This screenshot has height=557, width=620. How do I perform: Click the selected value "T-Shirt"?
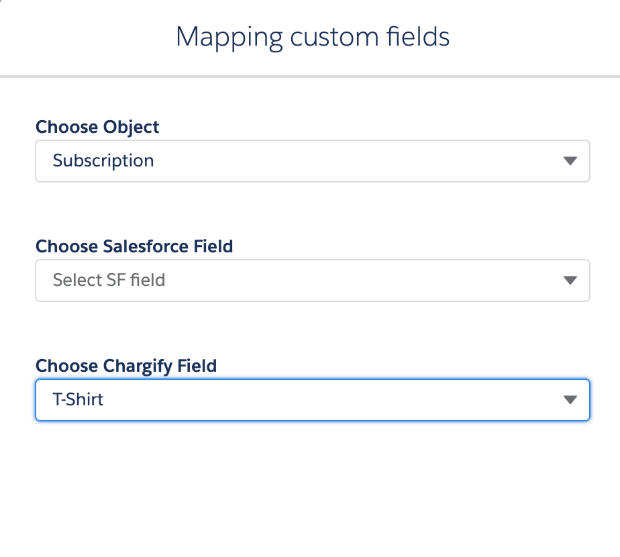(x=78, y=400)
